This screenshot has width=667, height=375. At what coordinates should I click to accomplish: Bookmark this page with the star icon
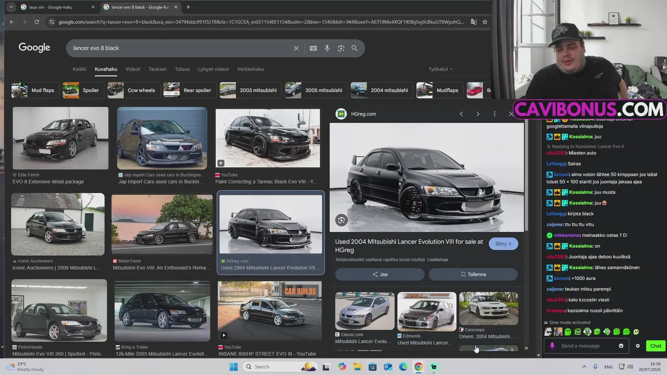[485, 22]
